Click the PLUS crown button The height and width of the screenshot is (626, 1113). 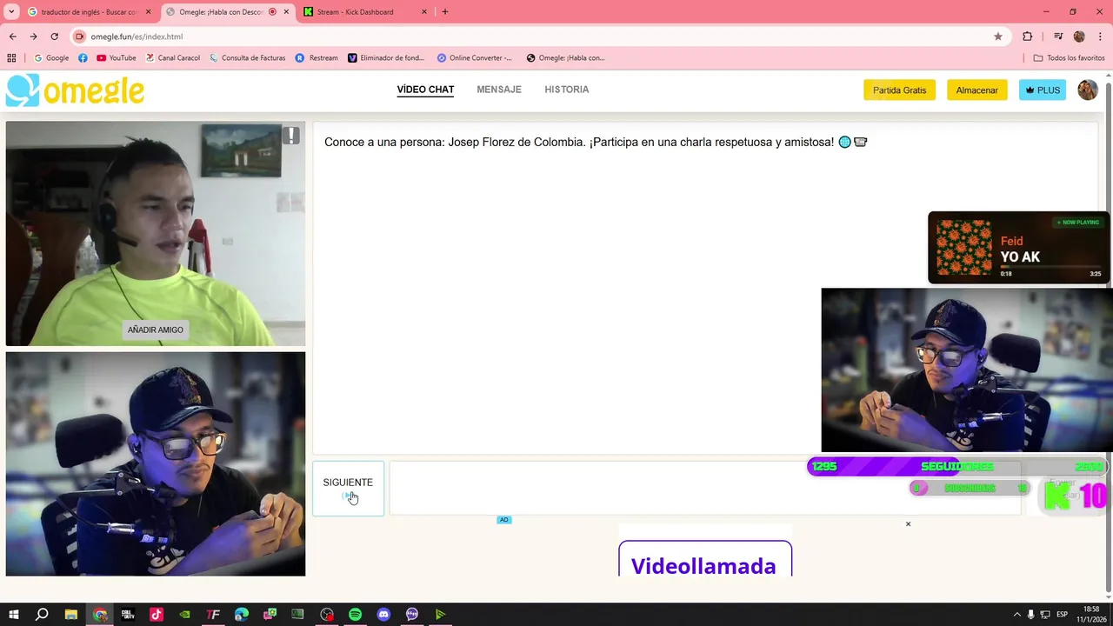click(x=1043, y=90)
